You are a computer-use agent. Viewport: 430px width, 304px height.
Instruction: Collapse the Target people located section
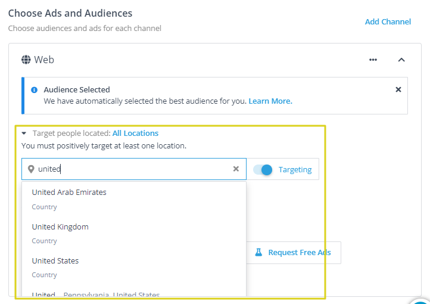point(24,134)
